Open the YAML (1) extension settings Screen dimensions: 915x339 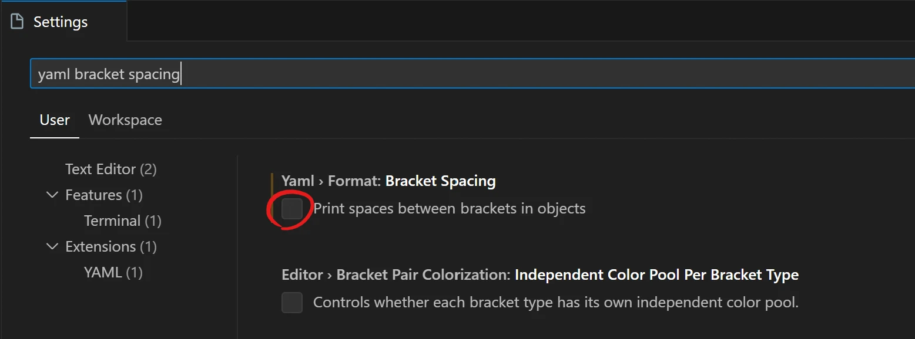tap(113, 273)
